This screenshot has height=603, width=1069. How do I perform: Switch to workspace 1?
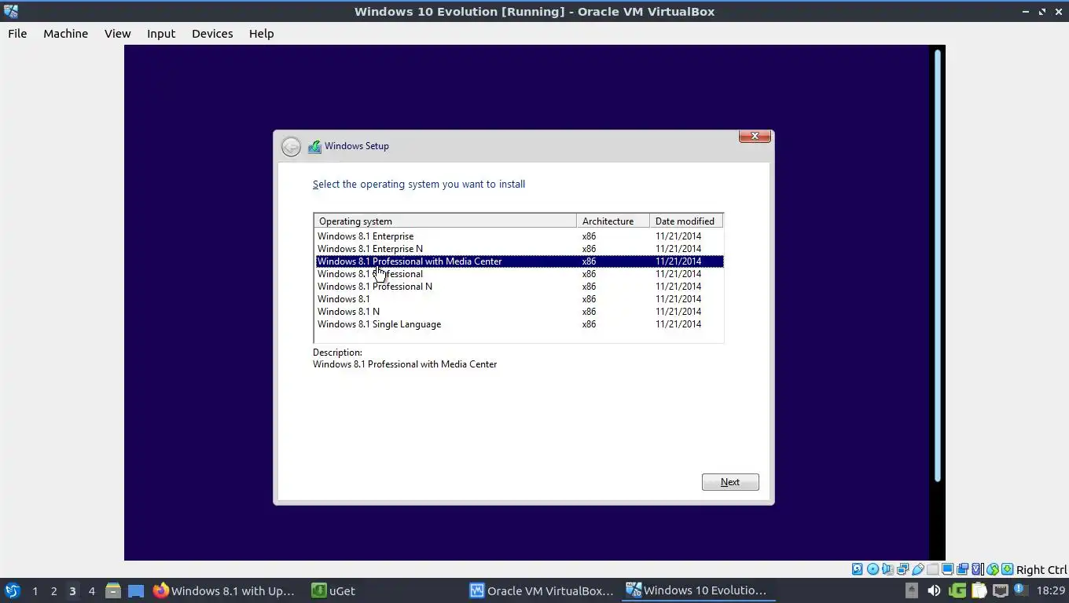tap(35, 590)
